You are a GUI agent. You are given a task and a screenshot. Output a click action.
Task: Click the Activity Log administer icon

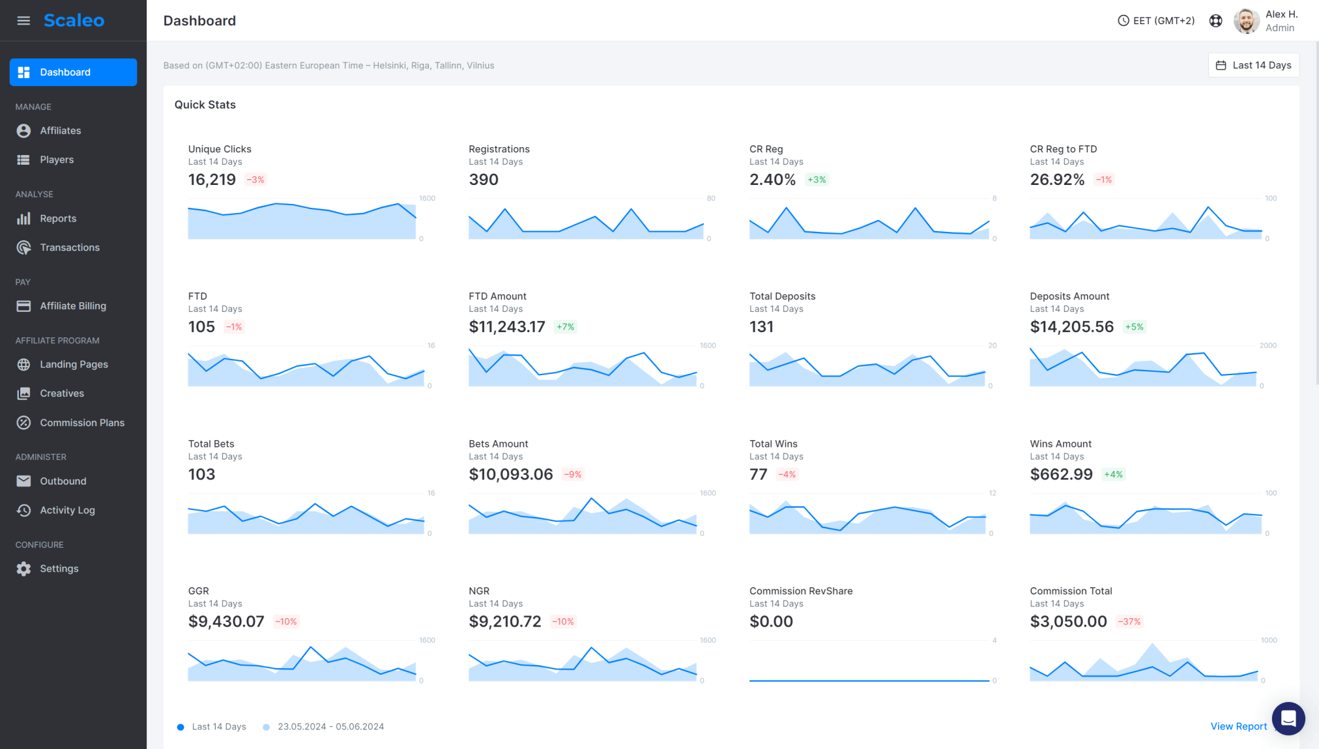coord(25,510)
